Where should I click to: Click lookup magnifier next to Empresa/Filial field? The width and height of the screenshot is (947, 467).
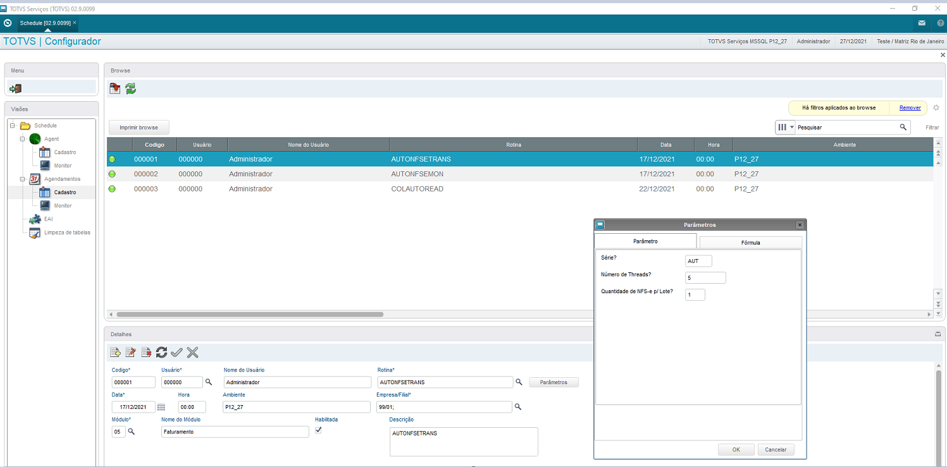click(x=517, y=406)
